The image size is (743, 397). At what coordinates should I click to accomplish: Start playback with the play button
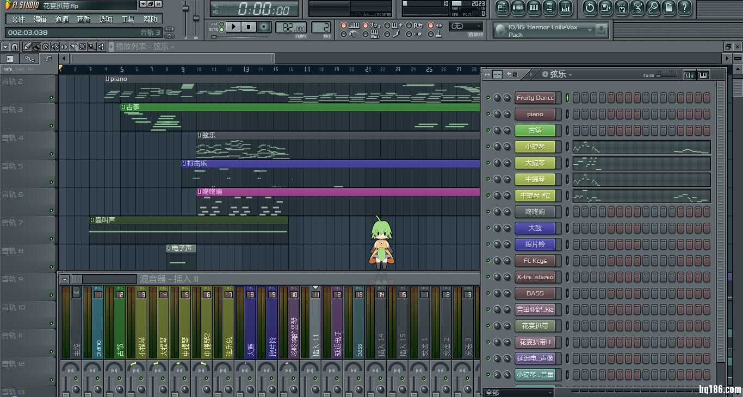click(x=233, y=27)
